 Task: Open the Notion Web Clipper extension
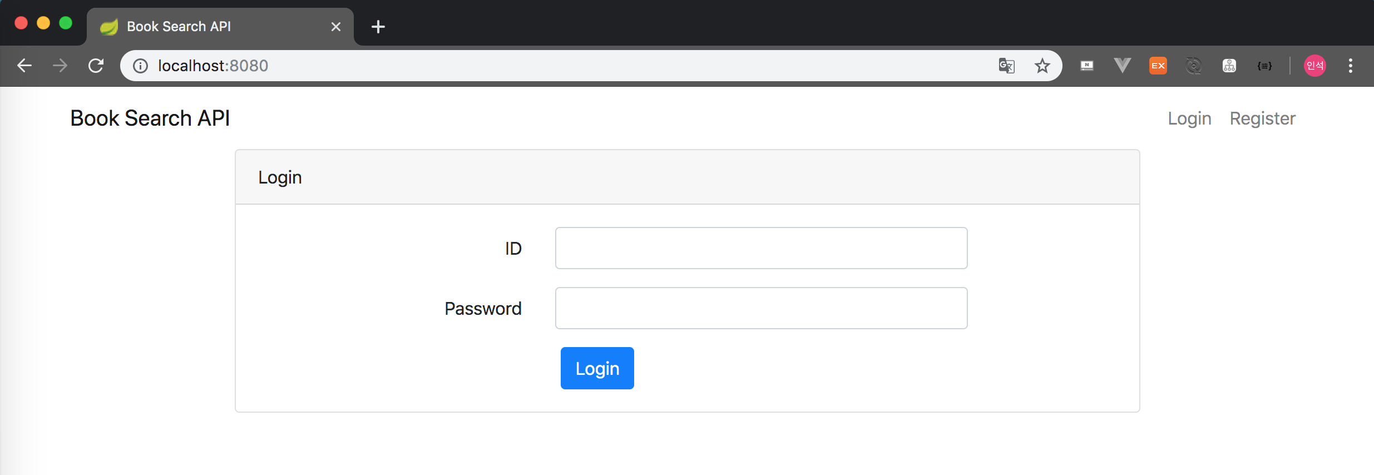tap(1086, 65)
